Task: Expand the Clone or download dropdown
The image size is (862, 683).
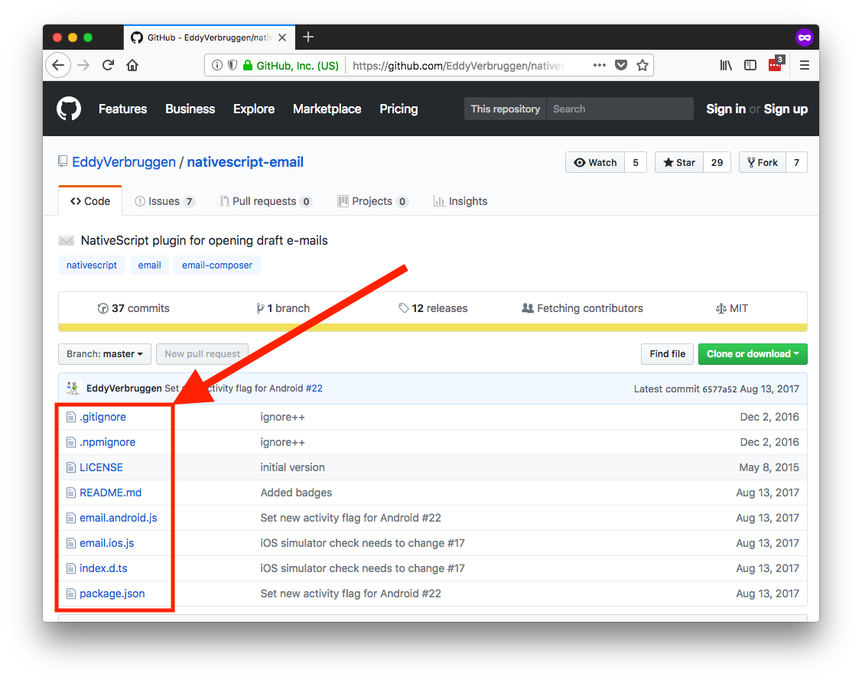Action: pos(753,354)
